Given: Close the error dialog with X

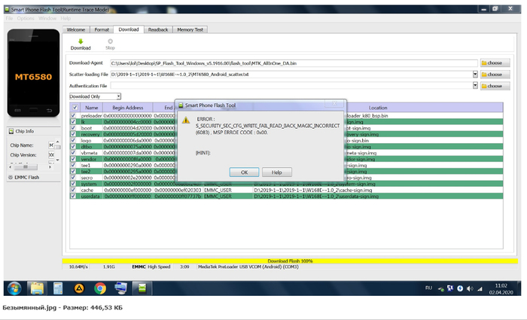Looking at the screenshot, I should point(334,104).
